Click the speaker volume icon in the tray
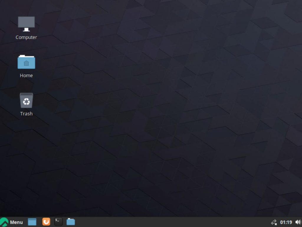Image resolution: width=302 pixels, height=227 pixels. 298,222
